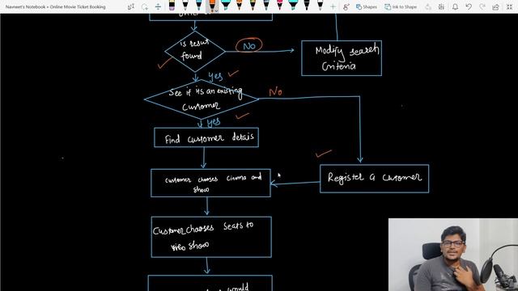
Task: Select the blue-gray pen
Action: [x=266, y=6]
